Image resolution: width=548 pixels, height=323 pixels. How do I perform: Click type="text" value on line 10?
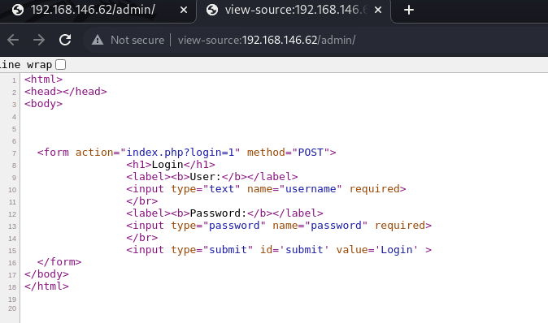coord(221,189)
